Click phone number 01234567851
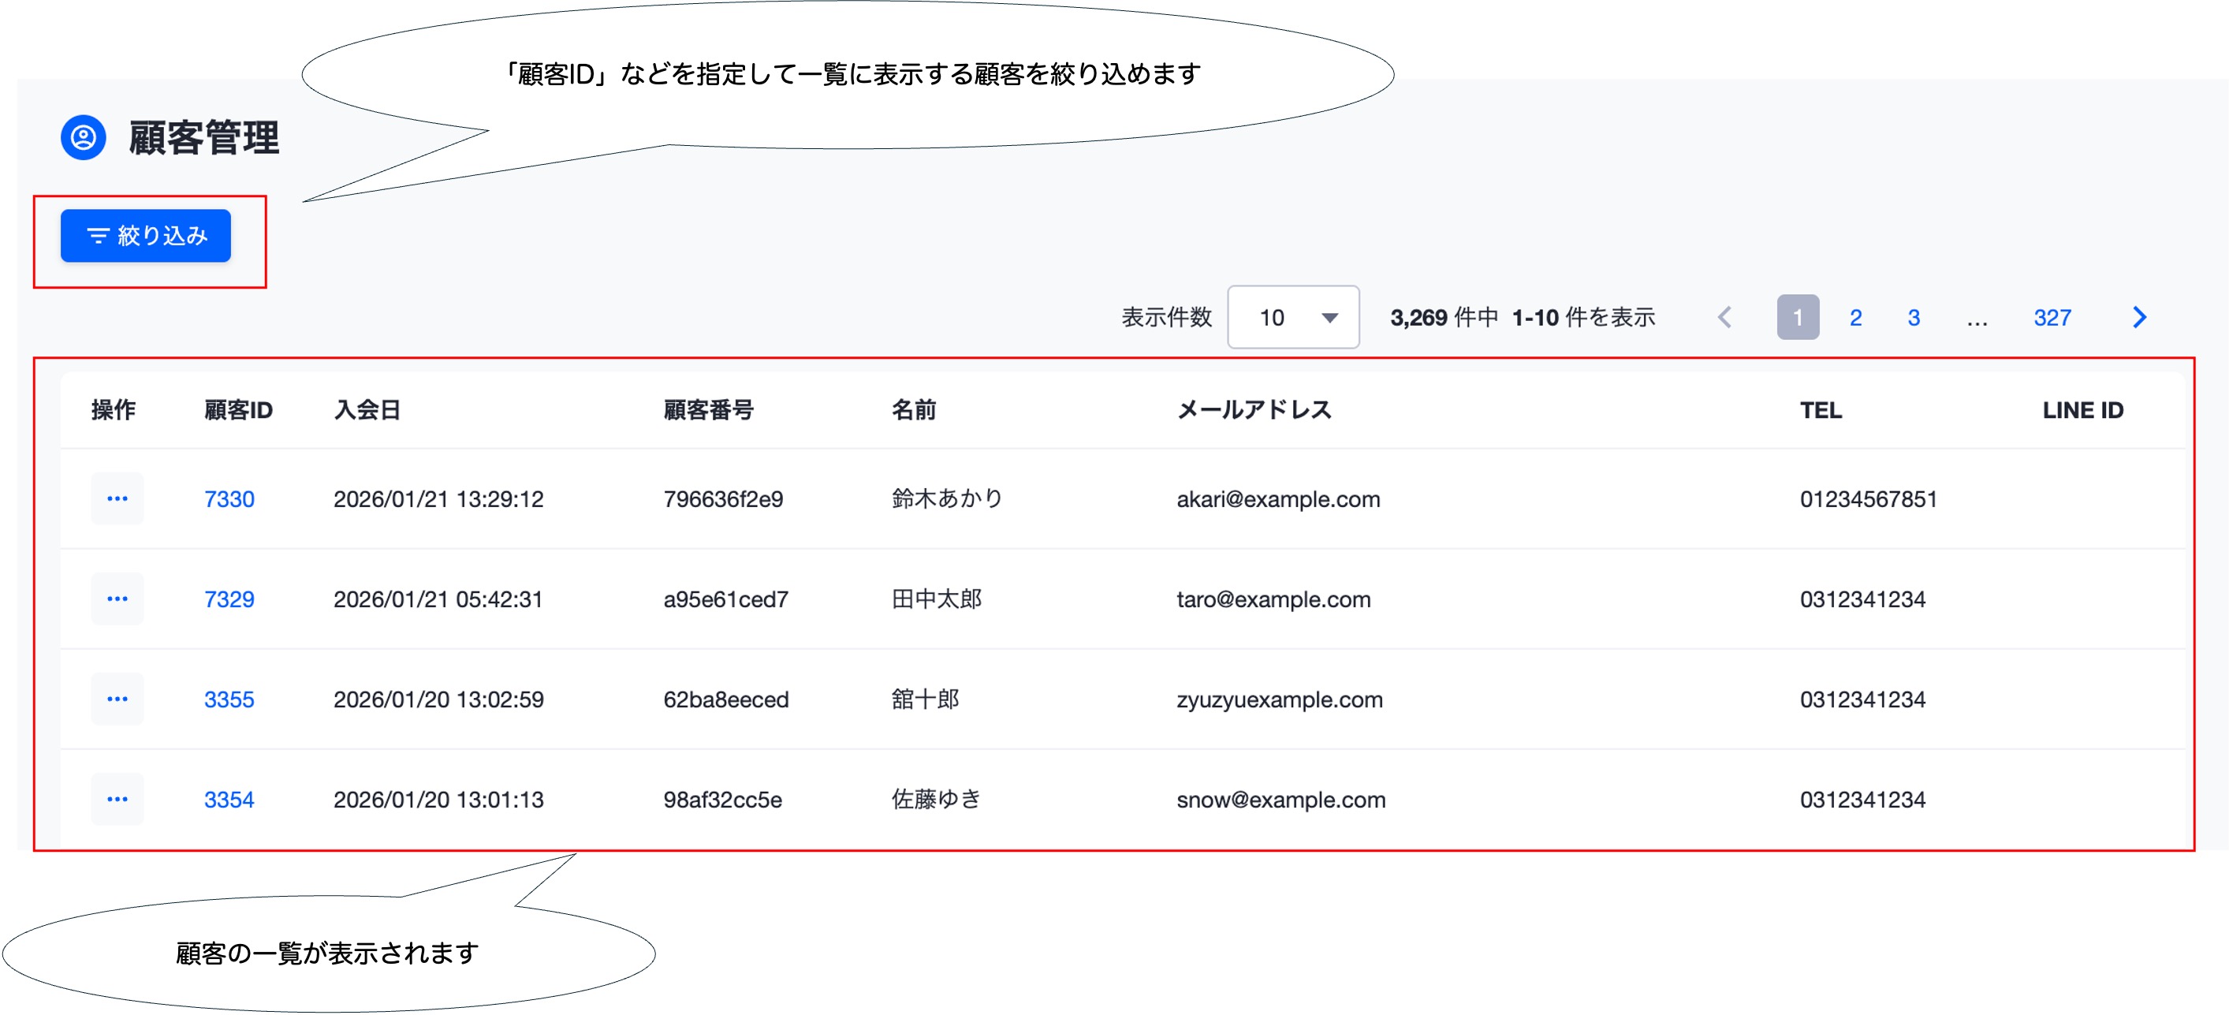The height and width of the screenshot is (1015, 2229). pyautogui.click(x=1868, y=499)
